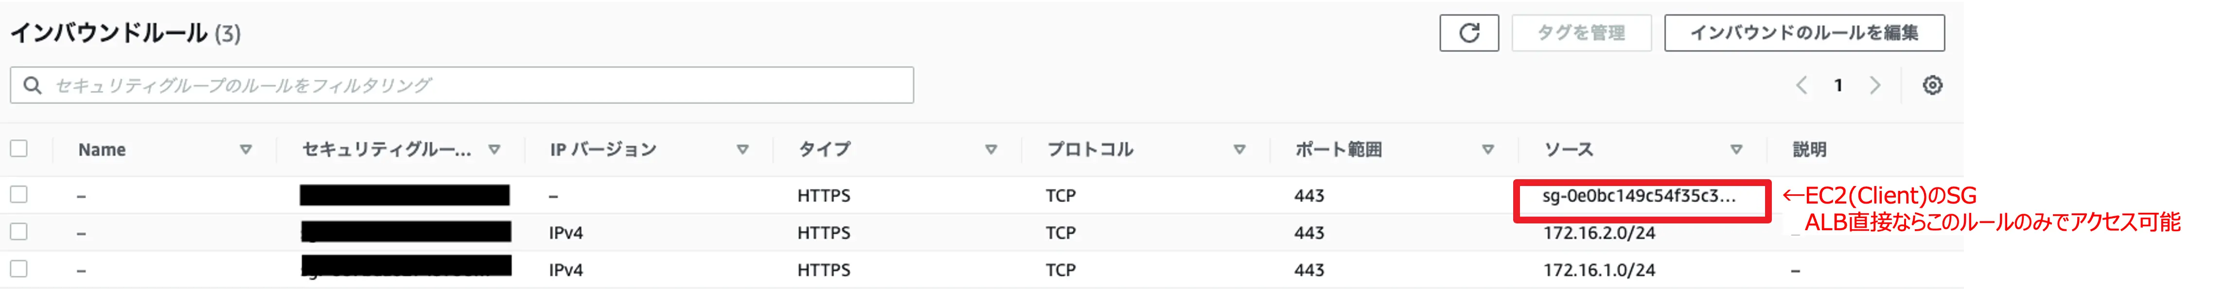Sort by ポート範囲 column arrow
Viewport: 2226px width, 289px height.
(x=1488, y=150)
